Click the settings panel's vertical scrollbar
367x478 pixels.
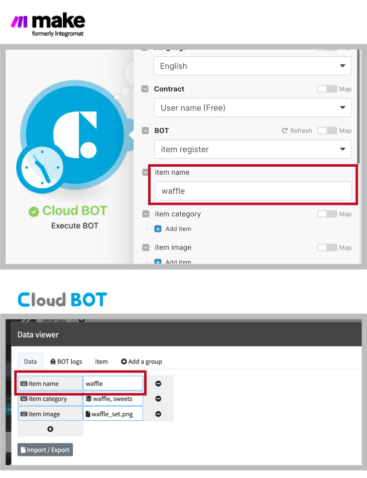pyautogui.click(x=358, y=100)
